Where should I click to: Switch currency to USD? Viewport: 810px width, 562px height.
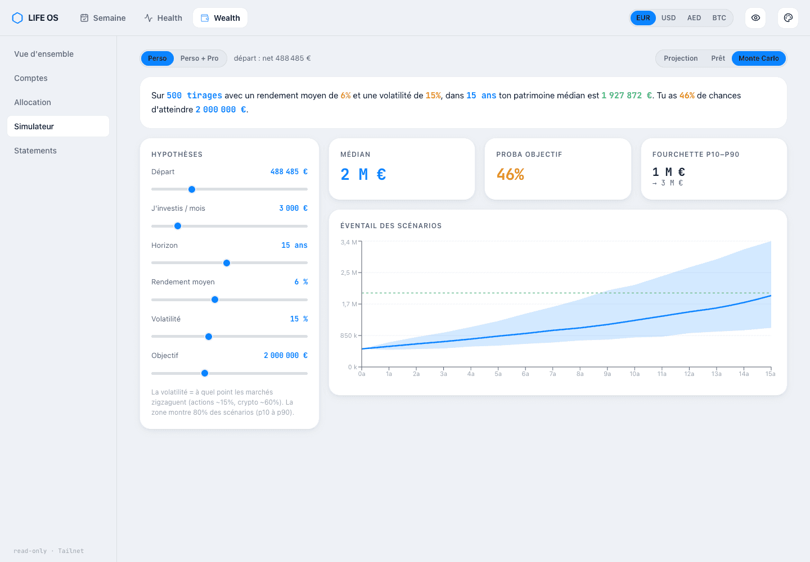click(668, 18)
